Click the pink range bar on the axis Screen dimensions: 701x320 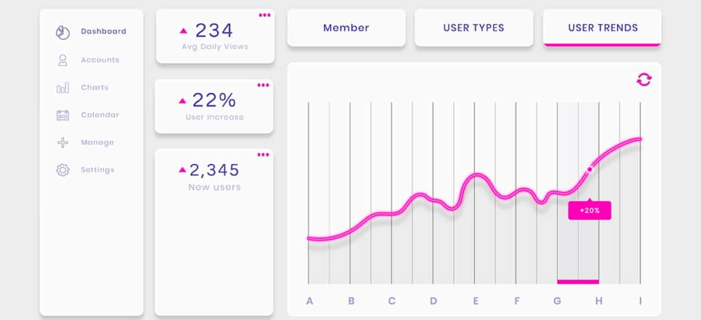[x=578, y=281]
